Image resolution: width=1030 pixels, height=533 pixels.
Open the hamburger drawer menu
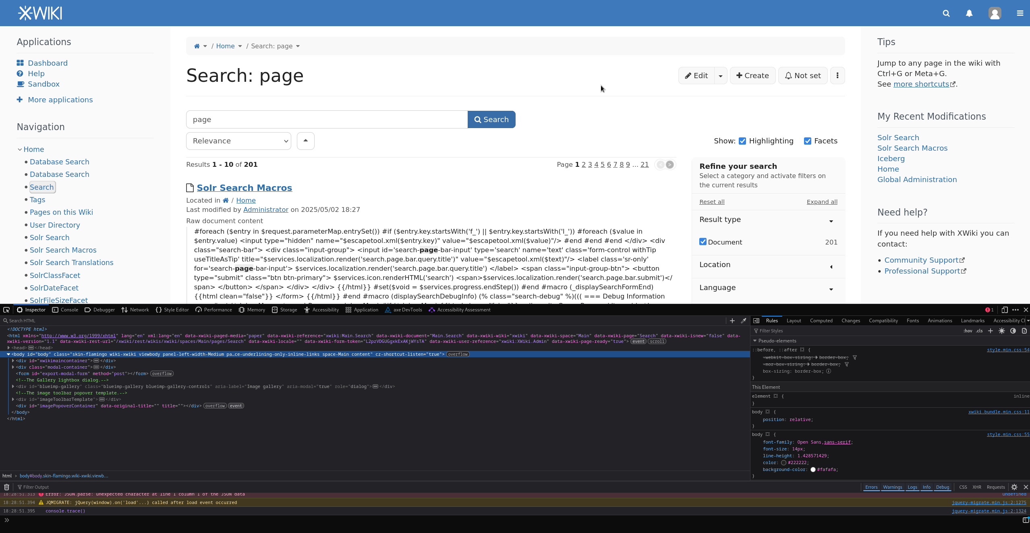(x=1020, y=13)
